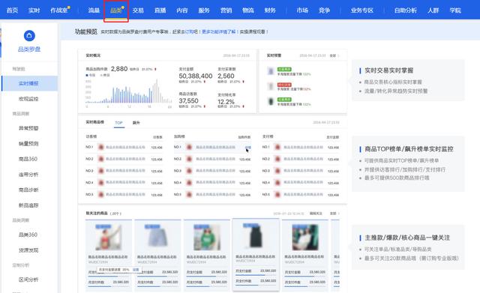
Task: Open the 营销 navigation item
Action: (x=226, y=10)
